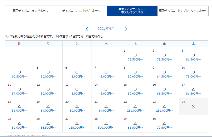Click the X unavailable mark on April 24
Viewport: 212px width, 137px height.
(x=193, y=106)
